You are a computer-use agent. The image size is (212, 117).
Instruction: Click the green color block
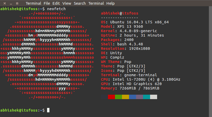(x=118, y=97)
